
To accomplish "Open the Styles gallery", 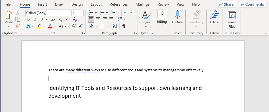I will (146, 19).
